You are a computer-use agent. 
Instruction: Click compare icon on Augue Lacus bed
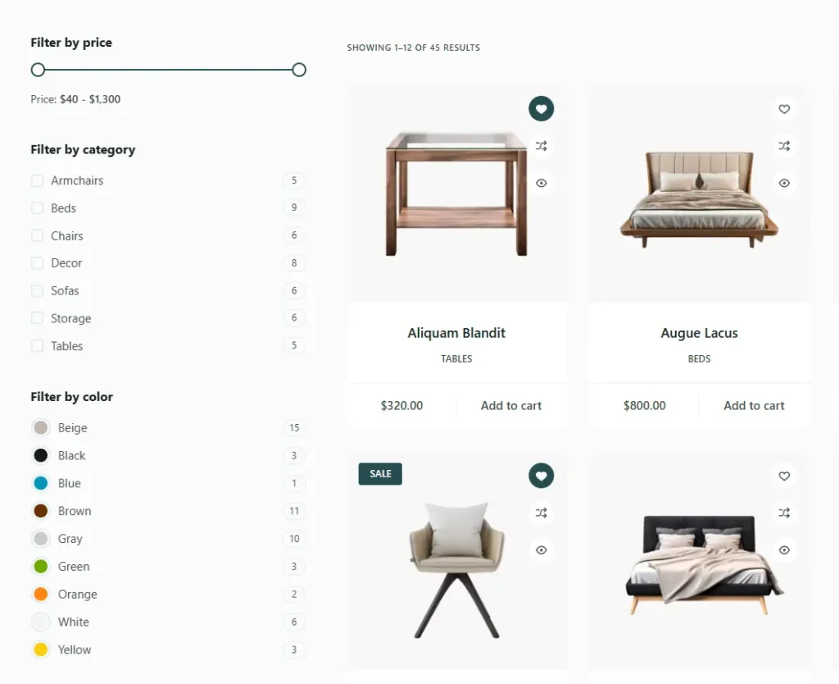pyautogui.click(x=784, y=146)
